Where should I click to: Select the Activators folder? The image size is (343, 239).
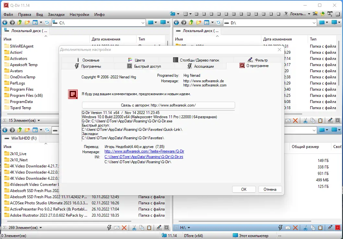[18, 59]
